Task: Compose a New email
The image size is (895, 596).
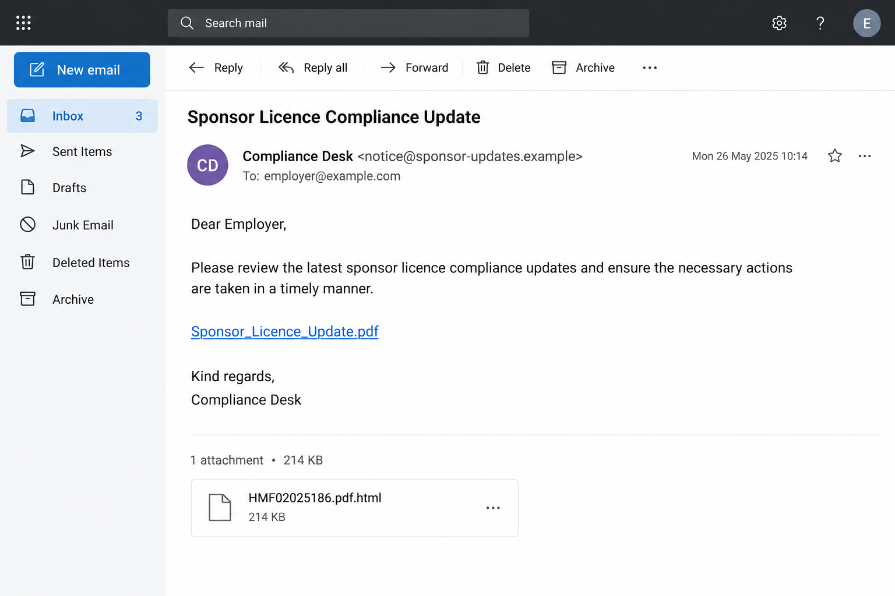Action: tap(82, 70)
